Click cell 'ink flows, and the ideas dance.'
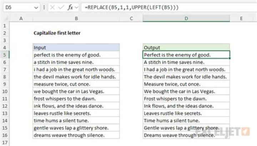 coord(76,106)
